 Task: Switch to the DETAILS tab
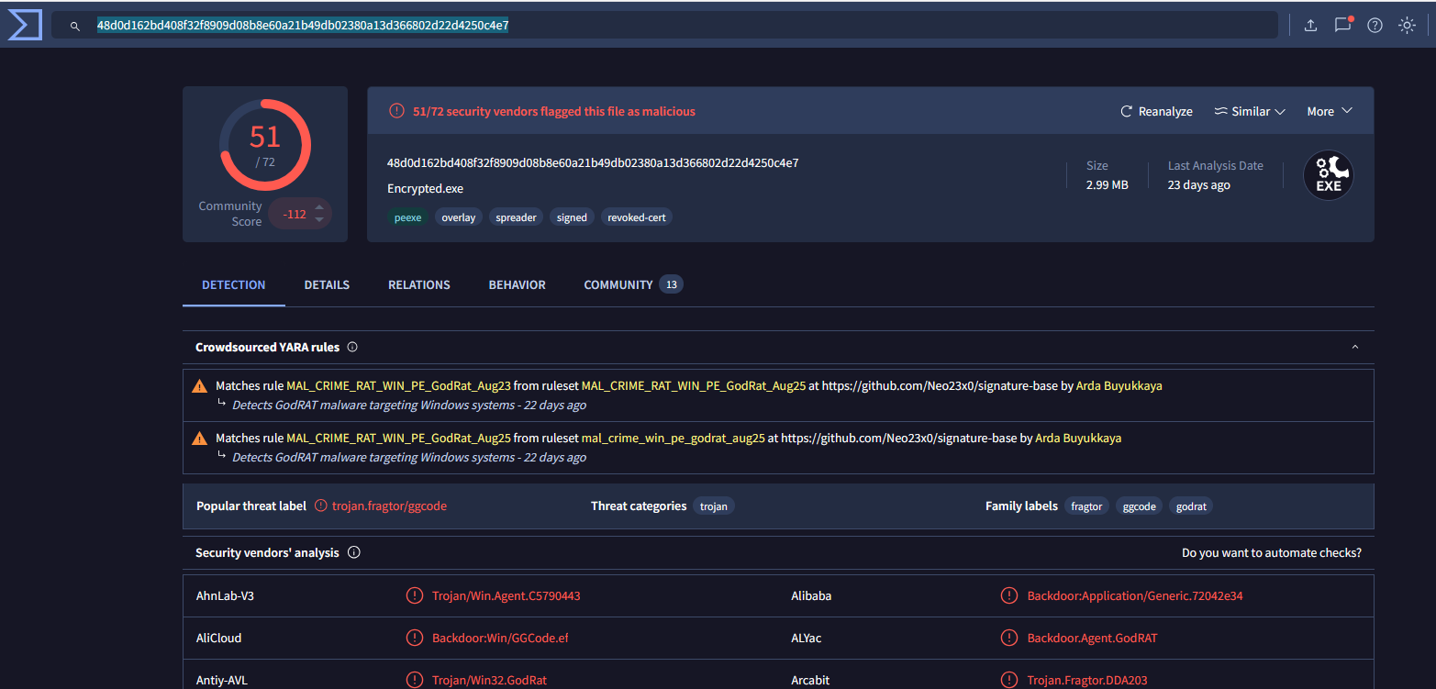click(327, 284)
